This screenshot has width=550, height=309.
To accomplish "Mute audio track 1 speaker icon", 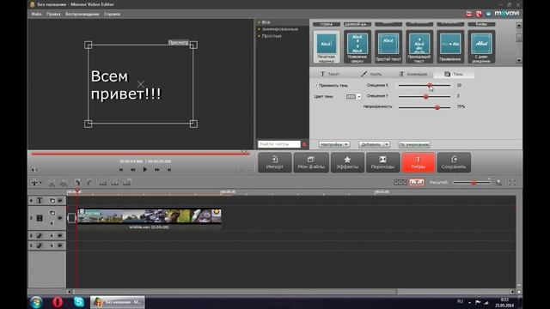I will (x=52, y=245).
